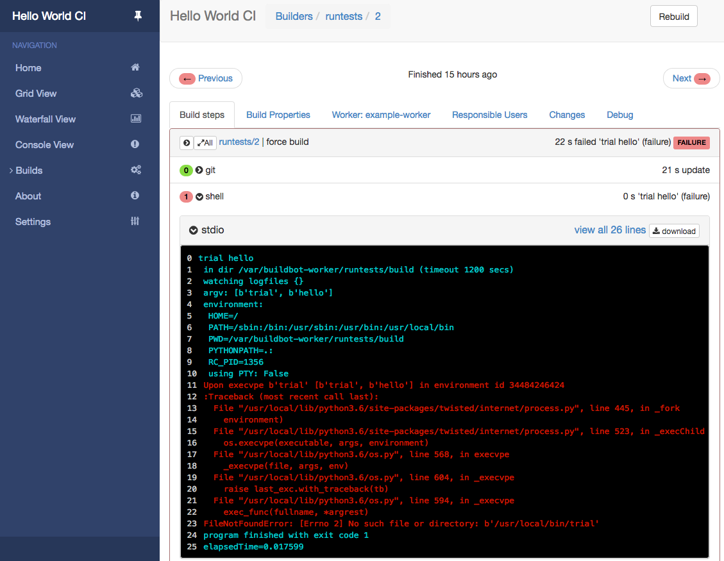The height and width of the screenshot is (561, 724).
Task: Click the Builds gears icon
Action: [x=136, y=170]
